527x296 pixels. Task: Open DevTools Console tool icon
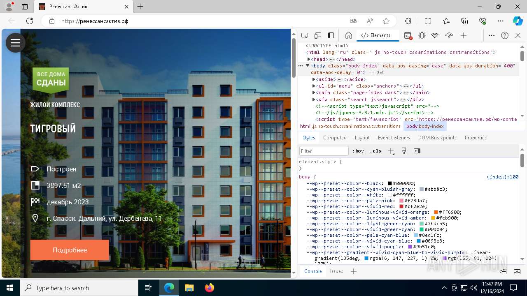(408, 35)
